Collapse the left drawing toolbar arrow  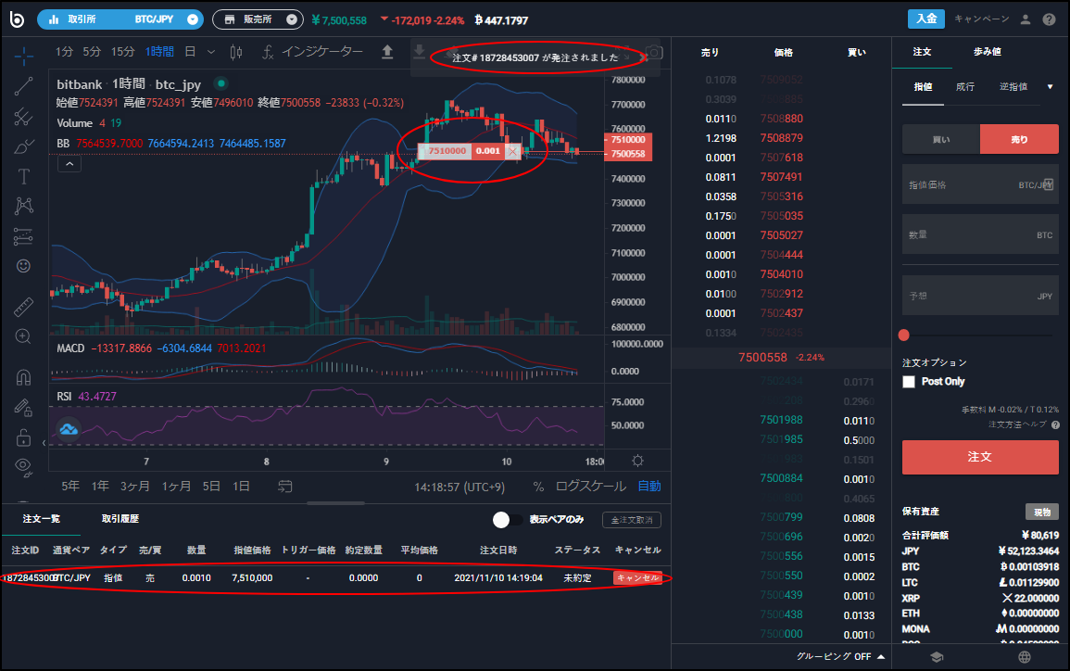(x=44, y=443)
